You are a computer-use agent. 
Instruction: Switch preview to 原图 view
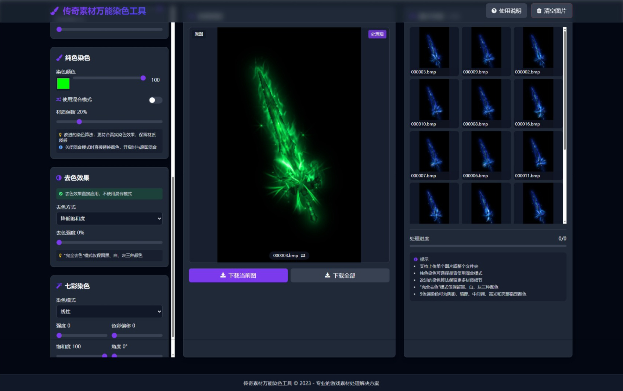199,34
